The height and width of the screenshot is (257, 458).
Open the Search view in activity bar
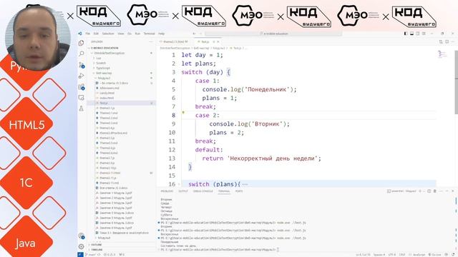pyautogui.click(x=81, y=54)
